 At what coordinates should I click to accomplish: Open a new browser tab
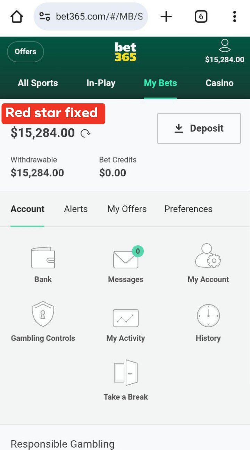click(x=166, y=16)
